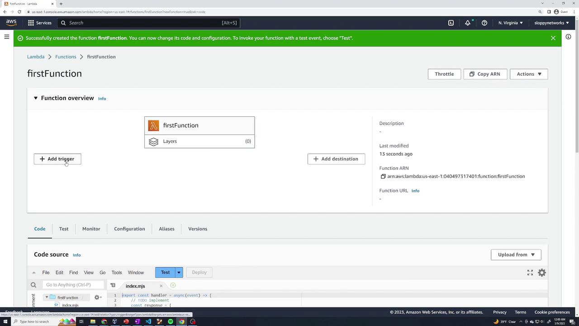Copy the Function ARN with the copy icon
Screen dimensions: 579x326
point(383,177)
